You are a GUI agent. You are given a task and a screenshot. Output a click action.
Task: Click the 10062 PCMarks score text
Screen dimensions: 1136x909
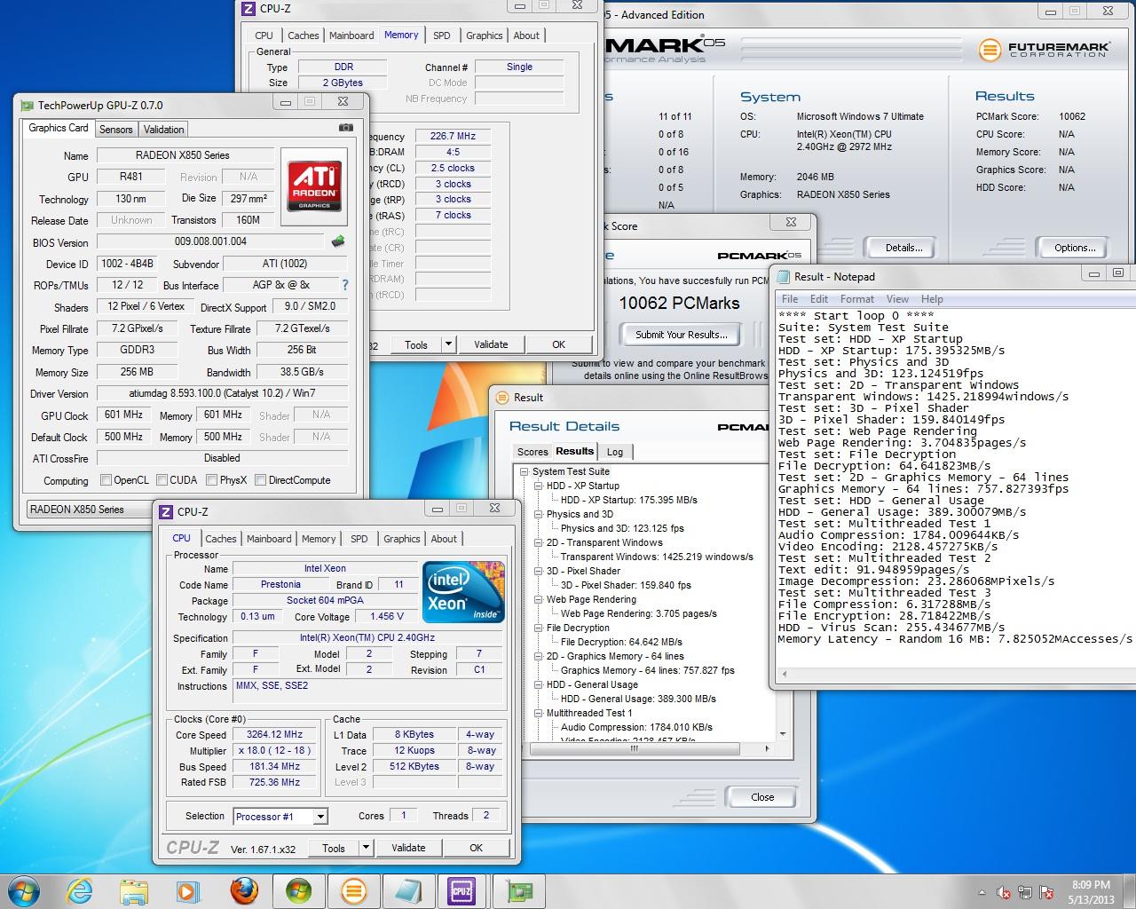coord(679,304)
